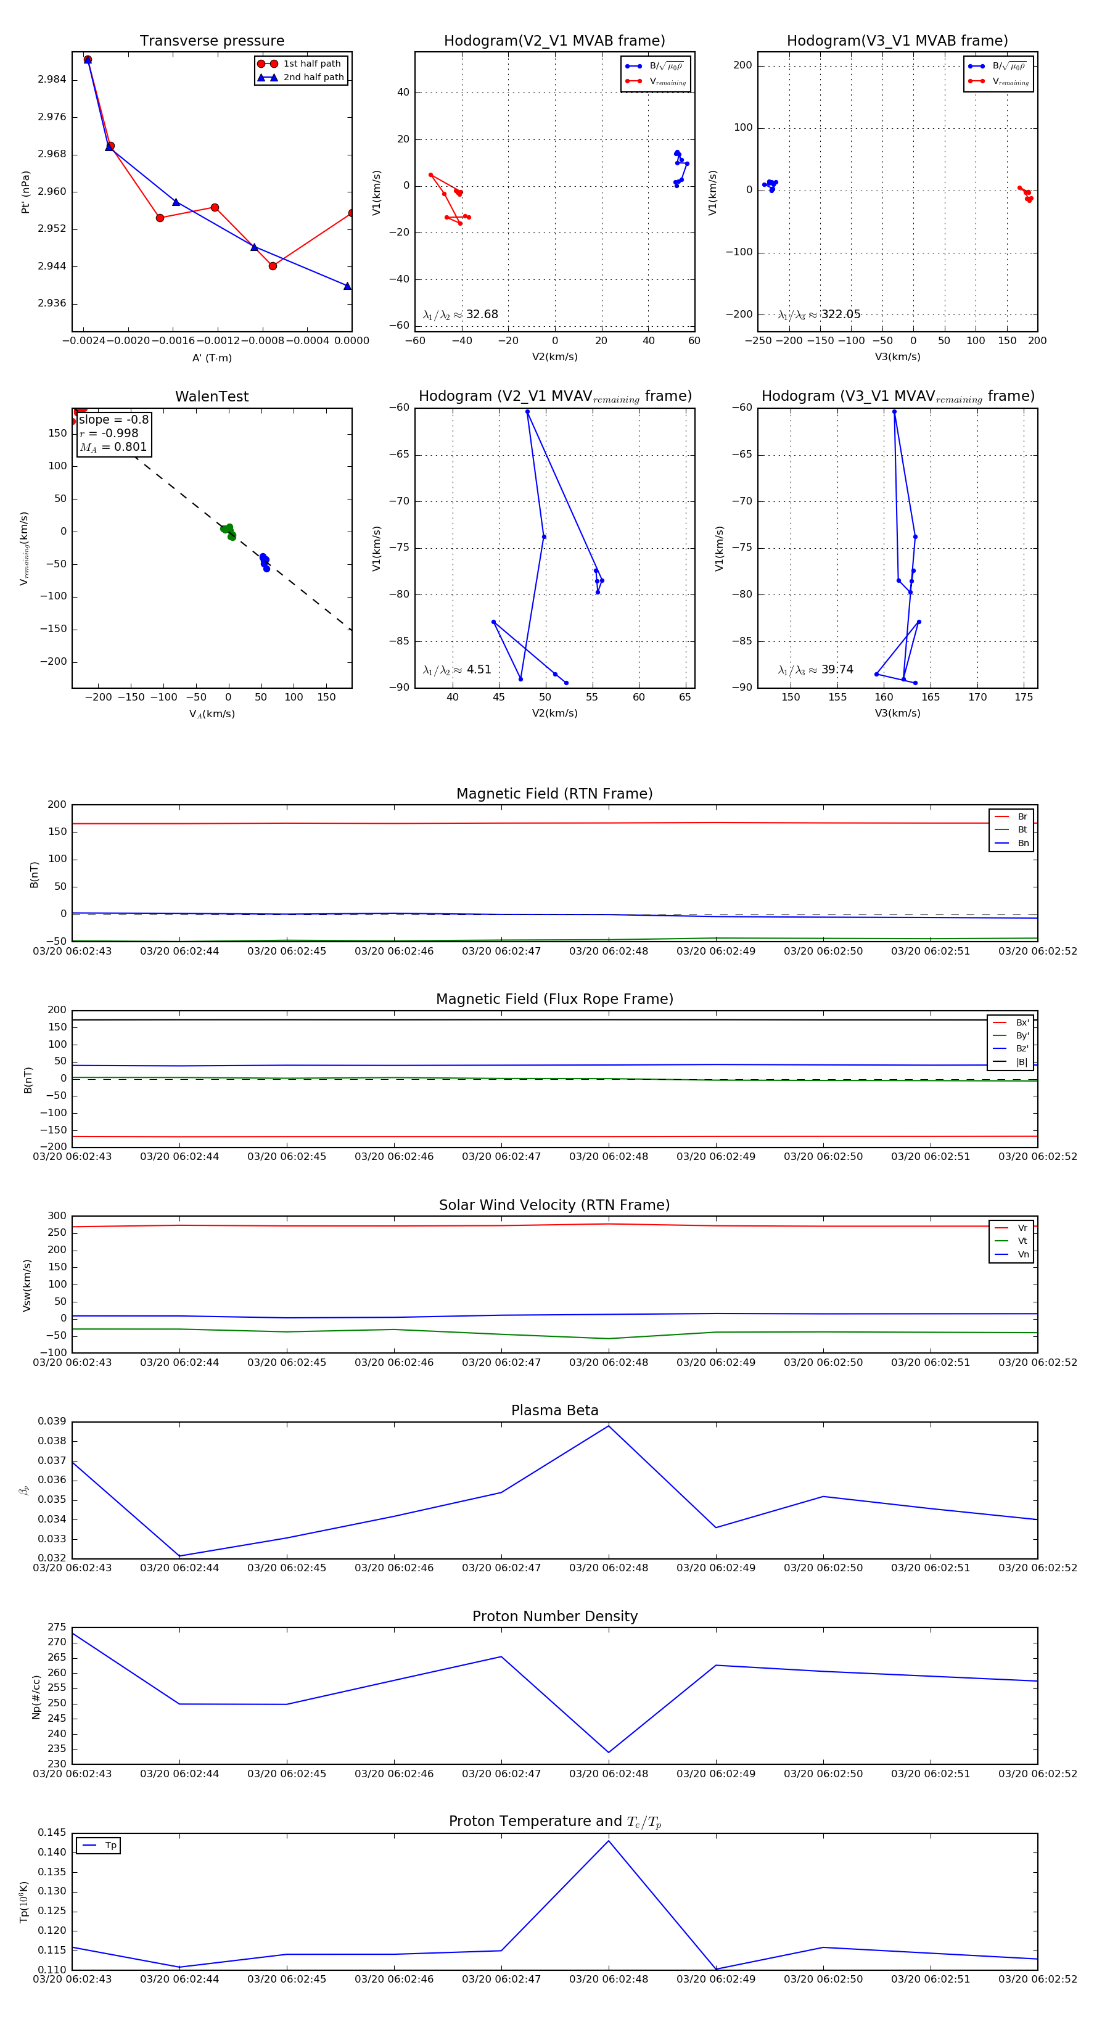The width and height of the screenshot is (1110, 2035).
Task: Click the 'Bn' legend entry
Action: click(x=1012, y=843)
